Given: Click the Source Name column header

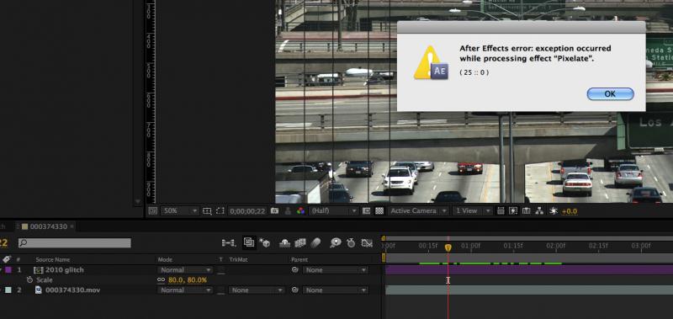Looking at the screenshot, I should [x=52, y=260].
